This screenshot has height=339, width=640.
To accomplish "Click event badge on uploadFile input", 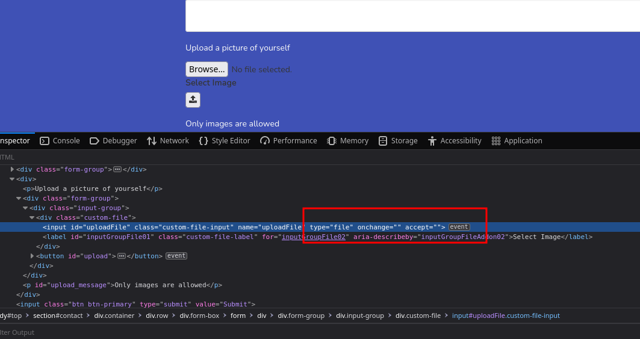I will tap(459, 227).
